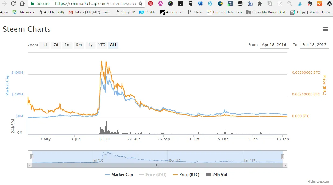Open the black two-dot extension icon
The width and height of the screenshot is (333, 185).
[x=240, y=3]
